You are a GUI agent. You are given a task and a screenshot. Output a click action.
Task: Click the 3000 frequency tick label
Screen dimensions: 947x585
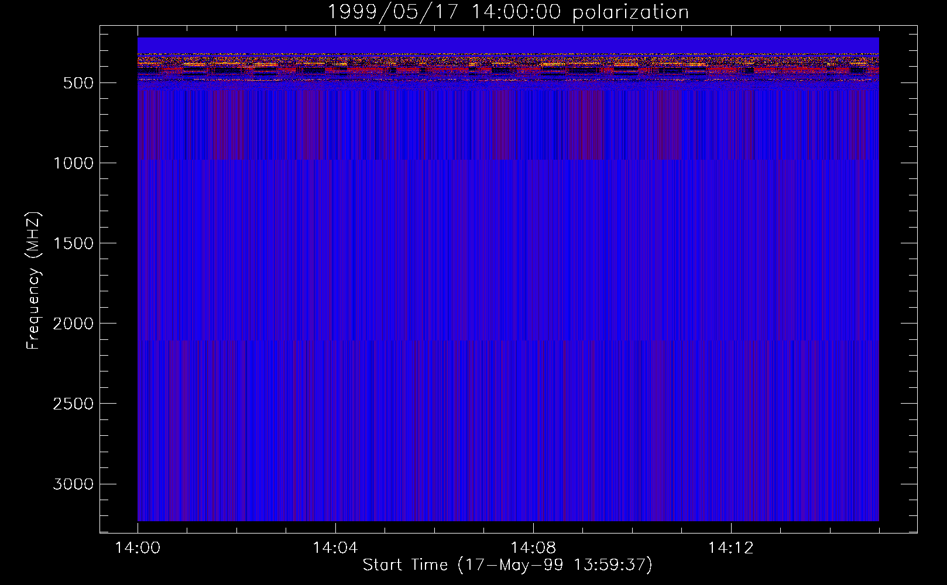coord(73,484)
